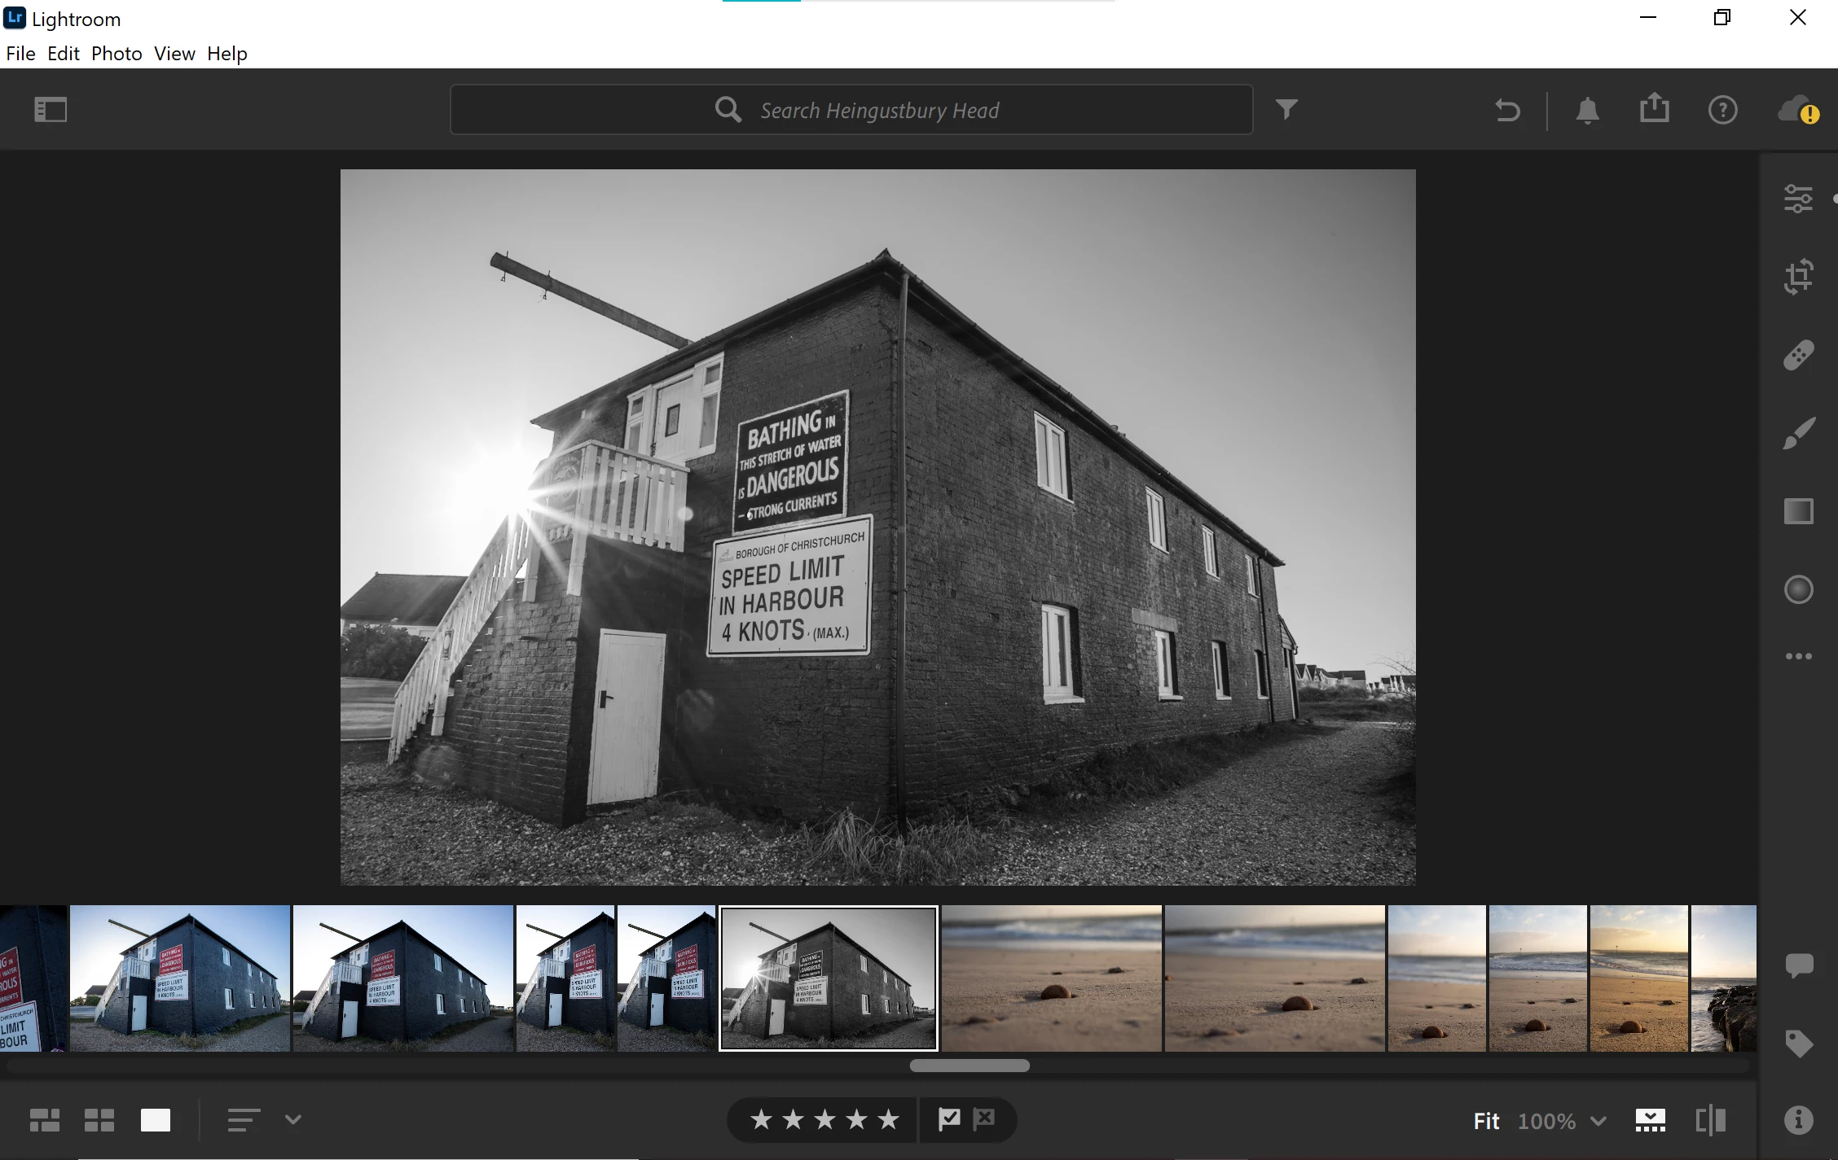
Task: Flag photo as rejected
Action: pyautogui.click(x=984, y=1119)
